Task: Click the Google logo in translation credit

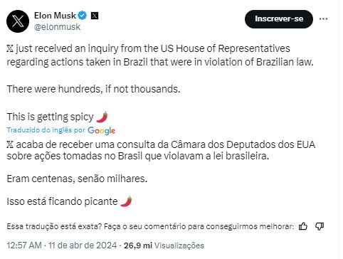Action: (x=101, y=131)
